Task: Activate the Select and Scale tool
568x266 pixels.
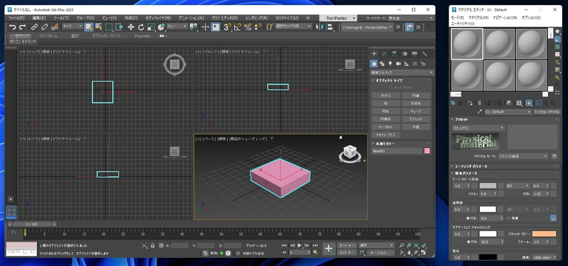Action: pos(151,27)
